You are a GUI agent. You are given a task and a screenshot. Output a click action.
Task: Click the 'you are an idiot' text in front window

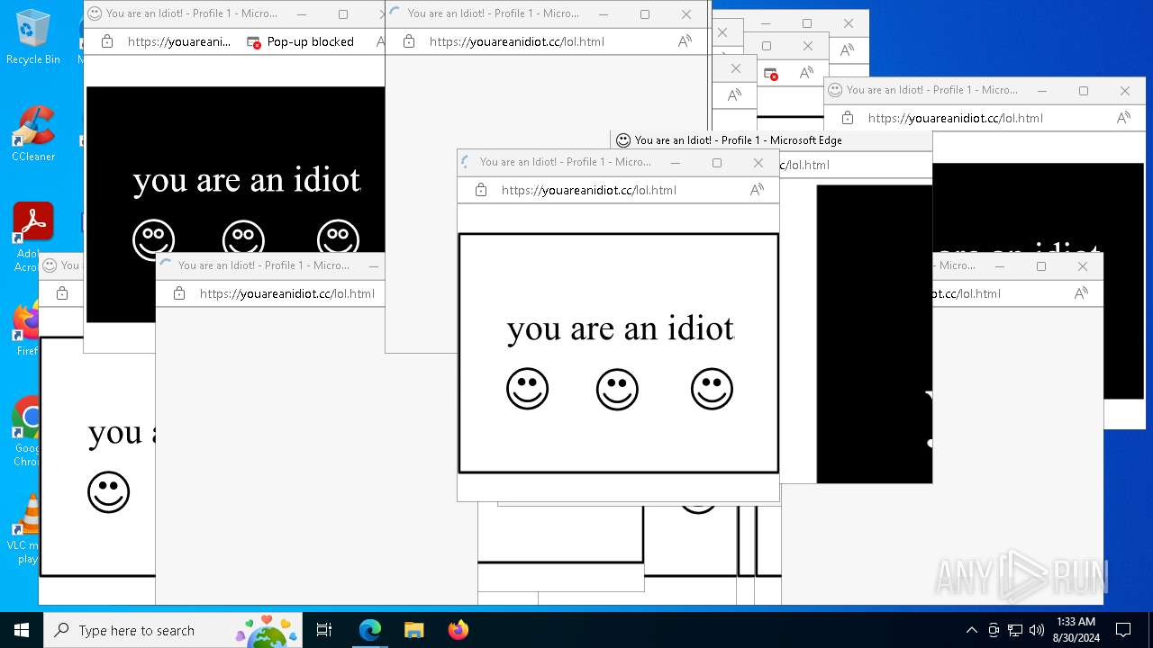click(x=621, y=328)
